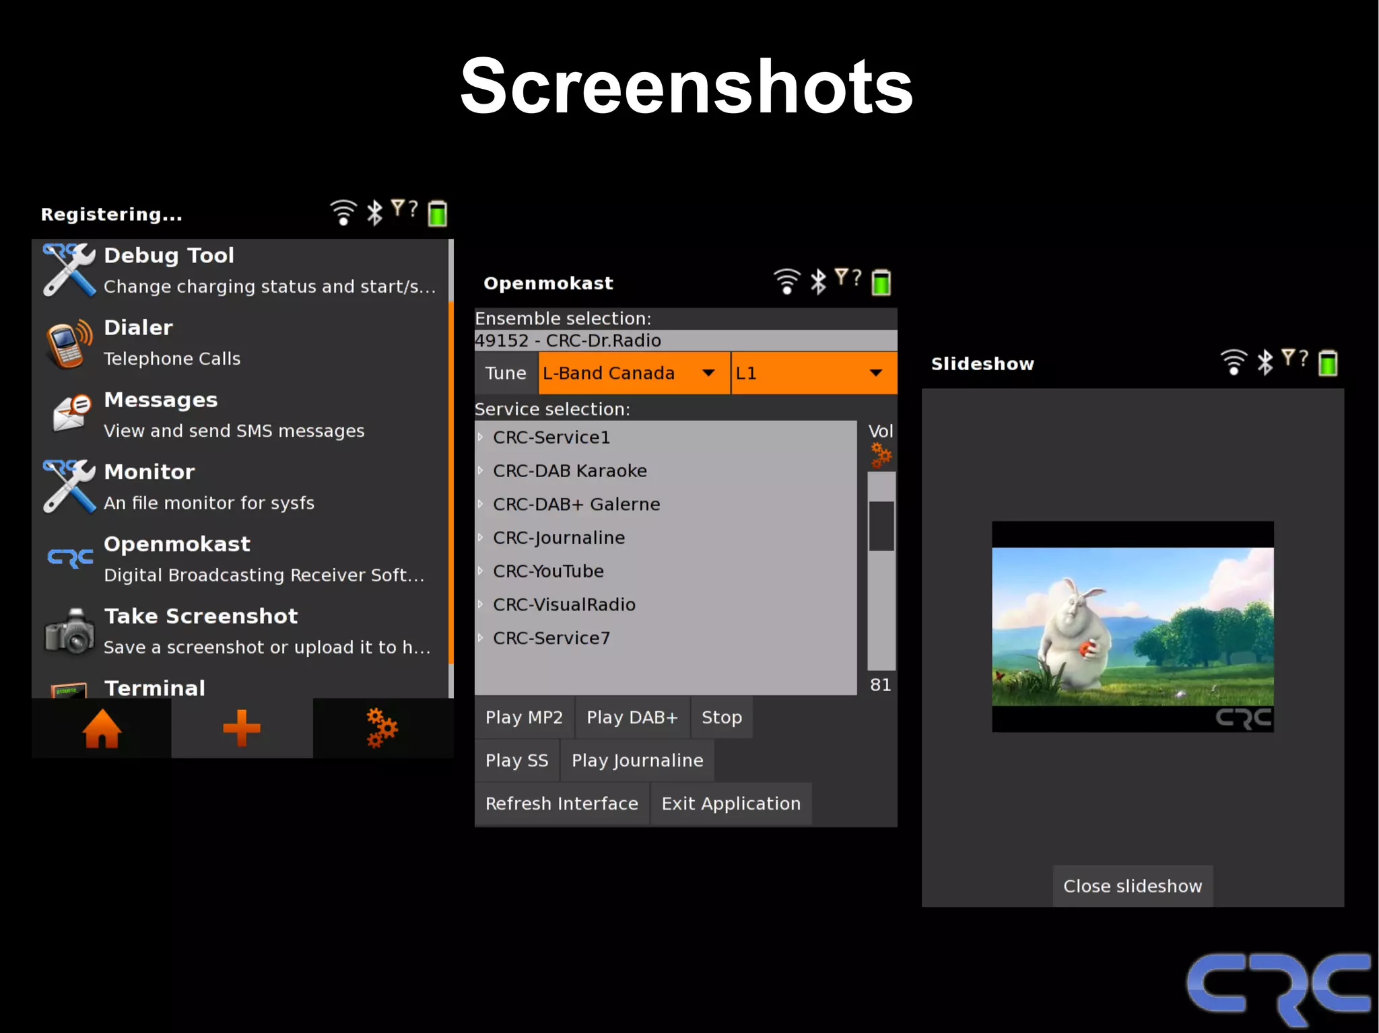
Task: Open the Debug Tool wrench icon
Action: coord(69,270)
